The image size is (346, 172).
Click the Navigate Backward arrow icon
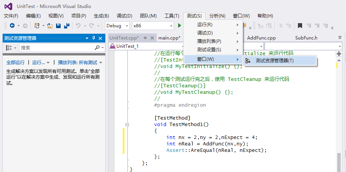(12, 26)
